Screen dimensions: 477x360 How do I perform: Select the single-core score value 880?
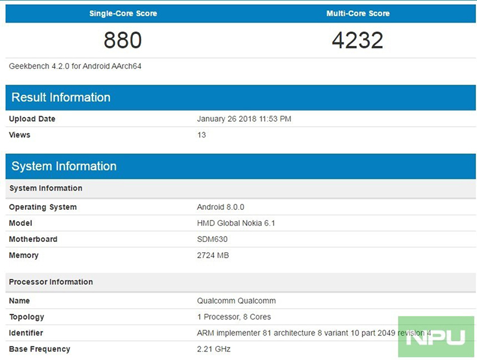coord(123,40)
